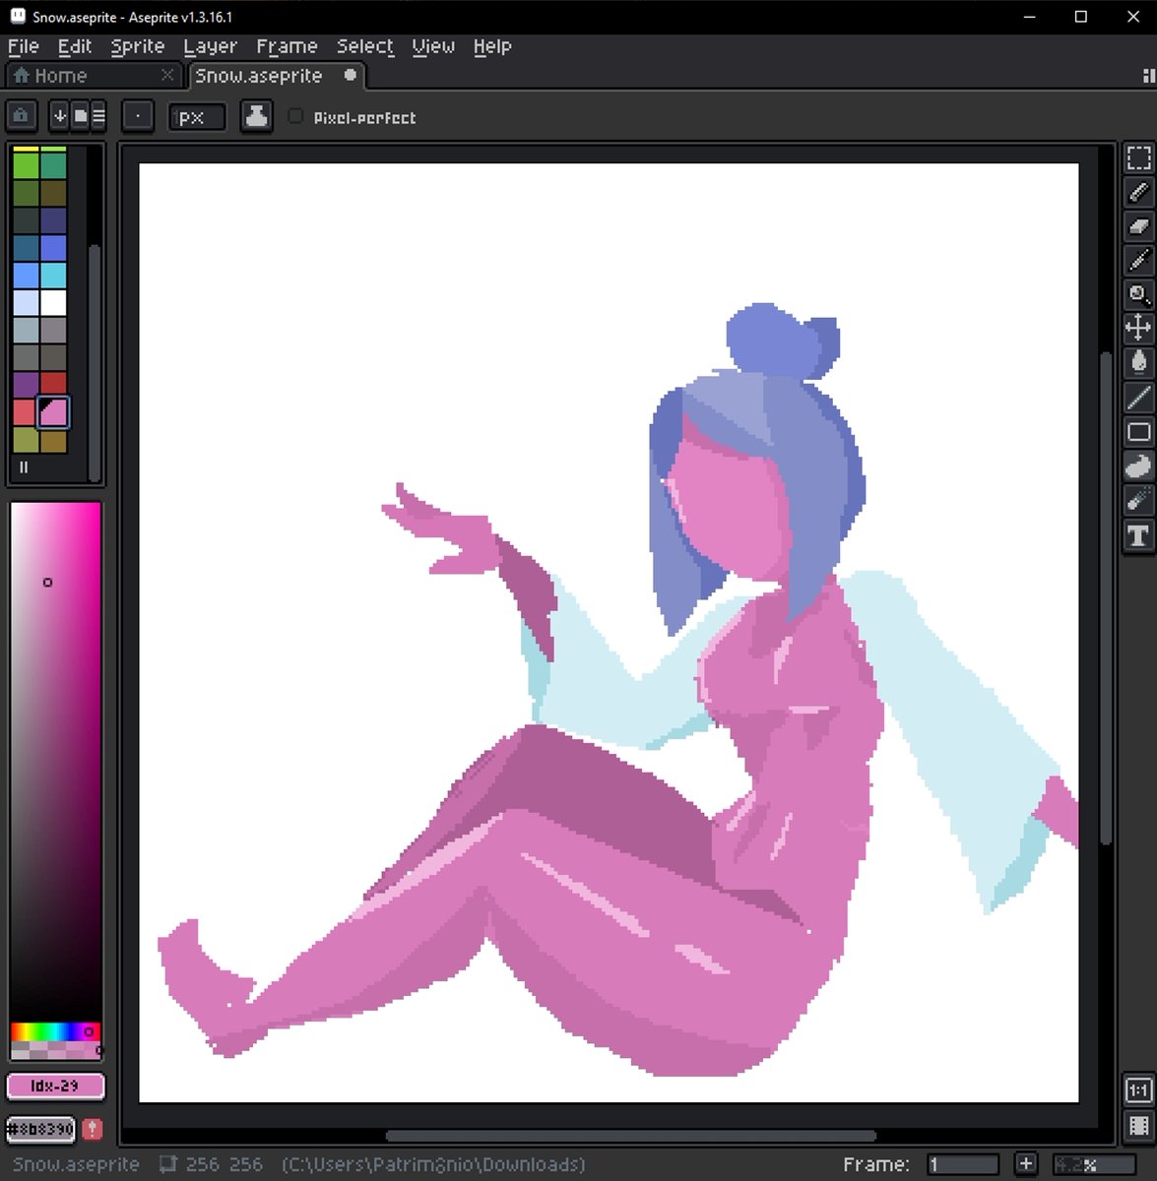1157x1181 pixels.
Task: Pick the white palette swatch
Action: click(x=53, y=303)
